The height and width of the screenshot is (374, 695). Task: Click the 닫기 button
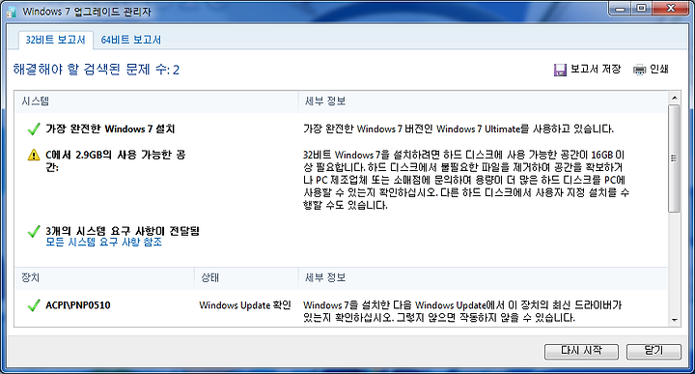[x=653, y=351]
